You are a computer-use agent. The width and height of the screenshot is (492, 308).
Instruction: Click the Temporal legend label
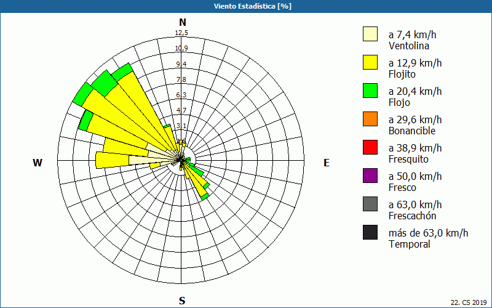tap(410, 244)
